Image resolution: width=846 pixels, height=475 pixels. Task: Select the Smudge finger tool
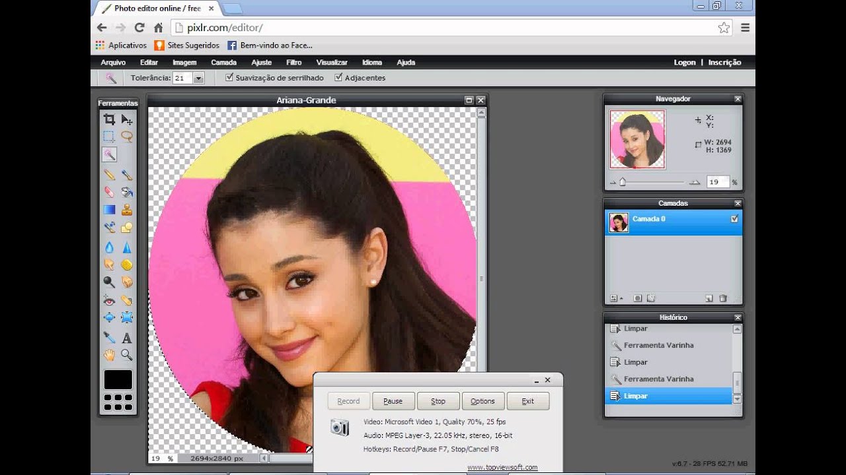[x=109, y=265]
